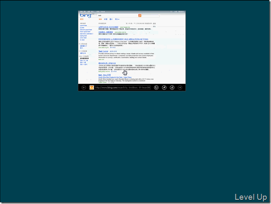
Task: Open page tools via the wrench icon
Action: pyautogui.click(x=172, y=88)
